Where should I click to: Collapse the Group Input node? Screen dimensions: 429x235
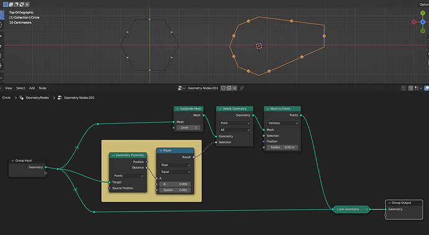(12, 160)
